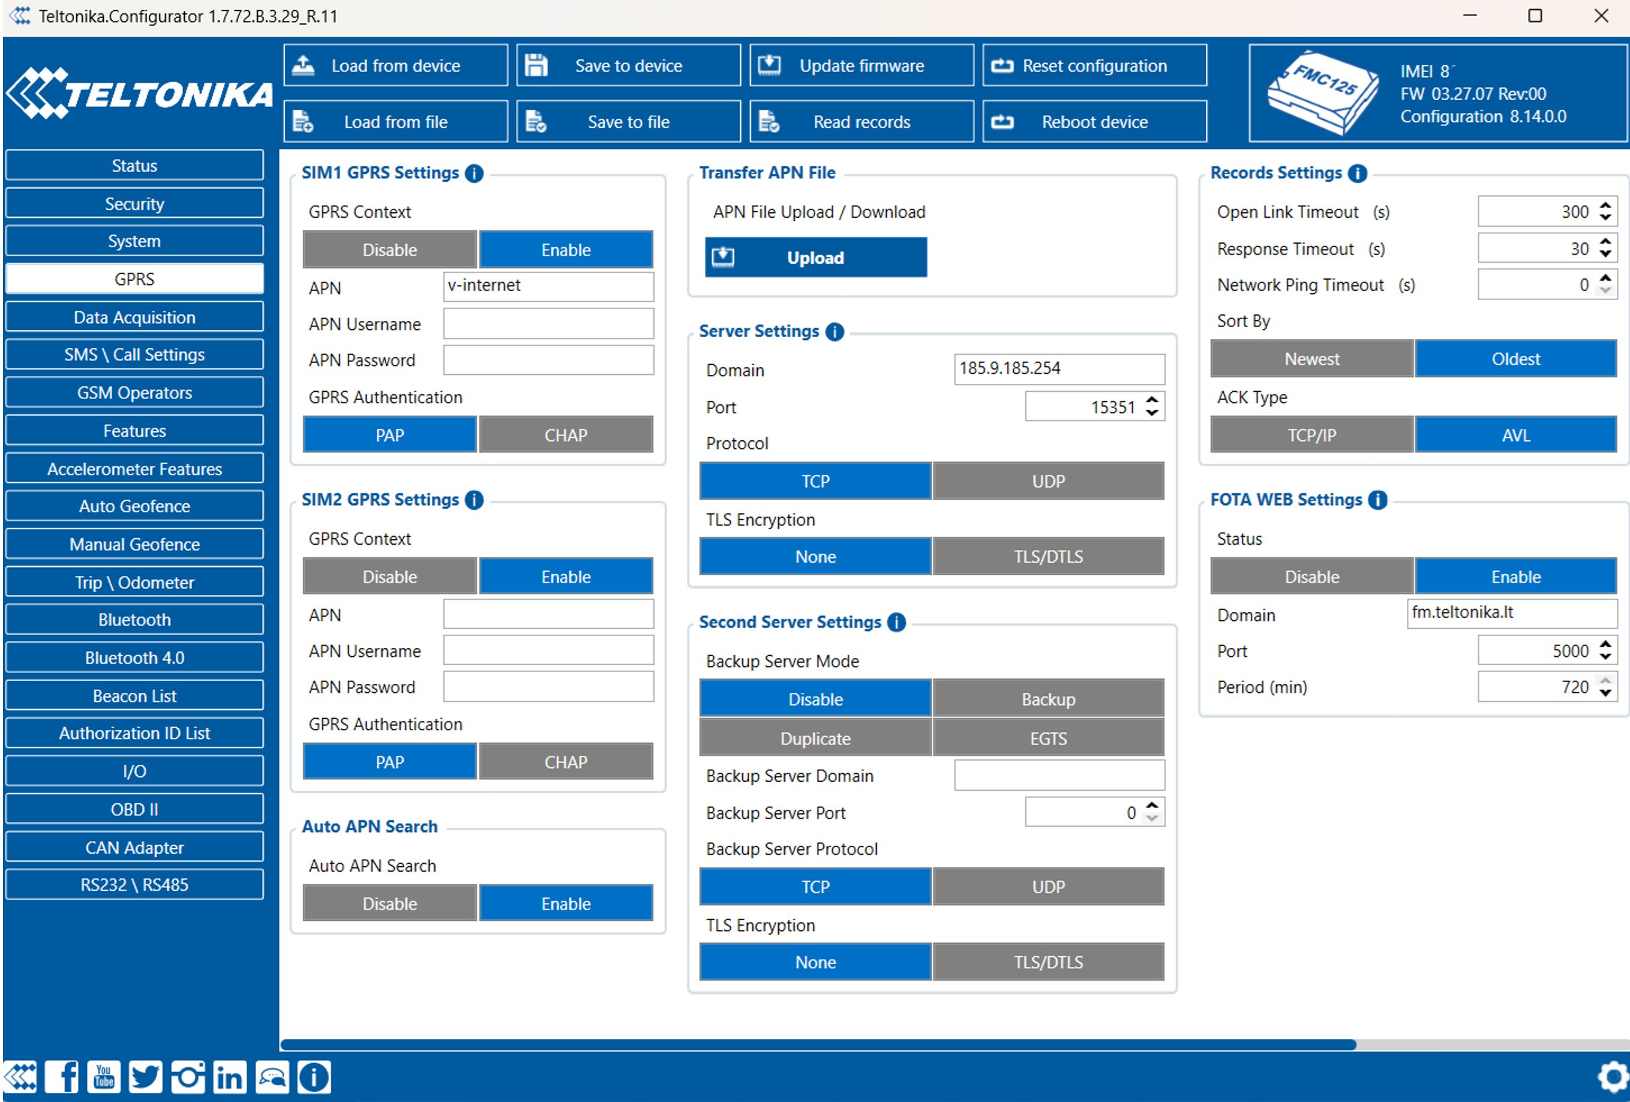Open the GSM Operators section
1630x1102 pixels.
click(x=134, y=393)
